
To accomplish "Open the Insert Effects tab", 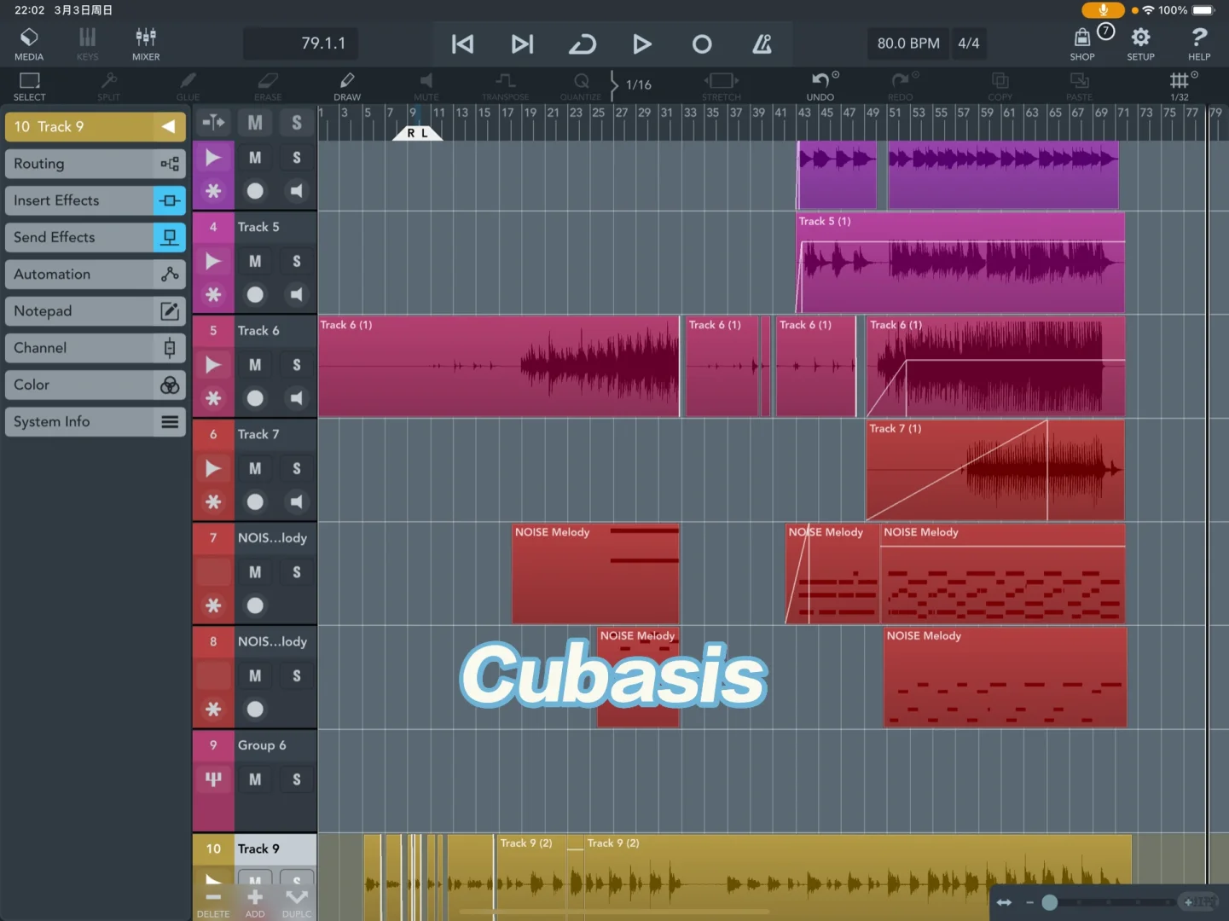I will pyautogui.click(x=95, y=200).
